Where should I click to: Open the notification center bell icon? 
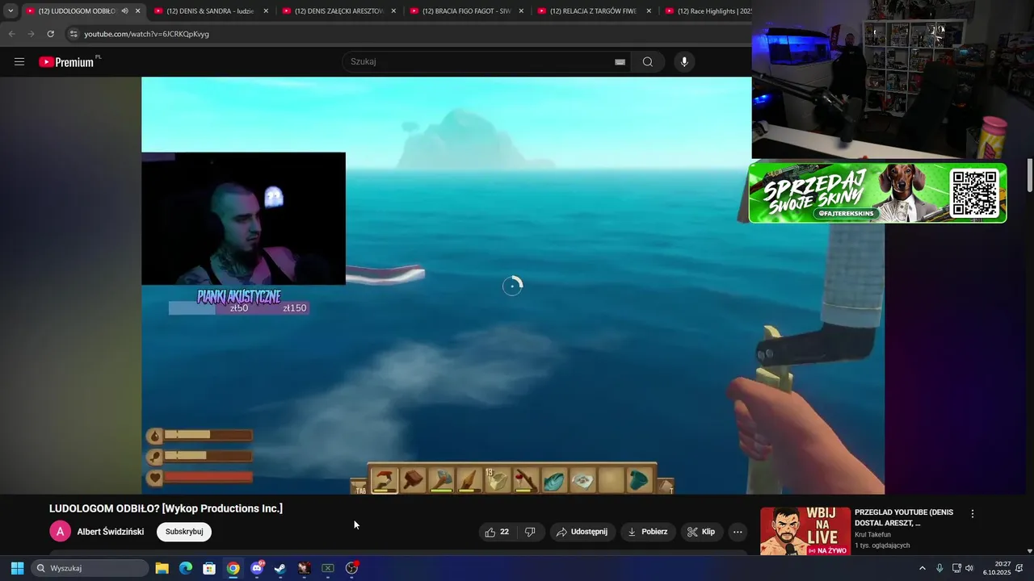[1019, 568]
